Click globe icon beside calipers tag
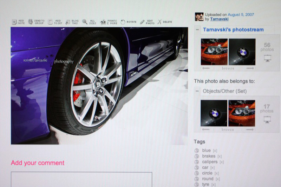The width and height of the screenshot is (281, 187). click(197, 162)
